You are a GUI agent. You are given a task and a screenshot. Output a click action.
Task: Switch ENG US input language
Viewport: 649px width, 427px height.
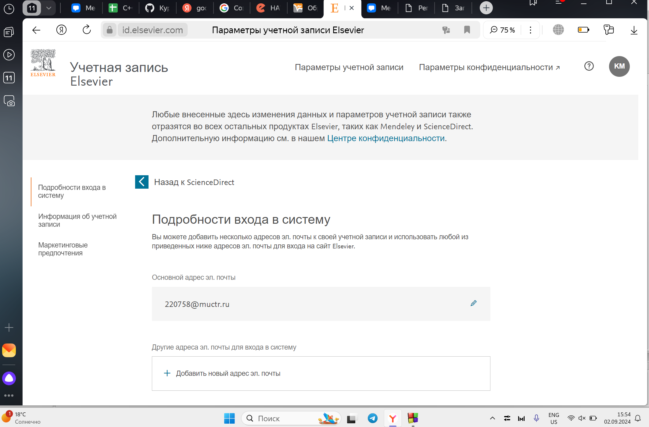tap(554, 418)
